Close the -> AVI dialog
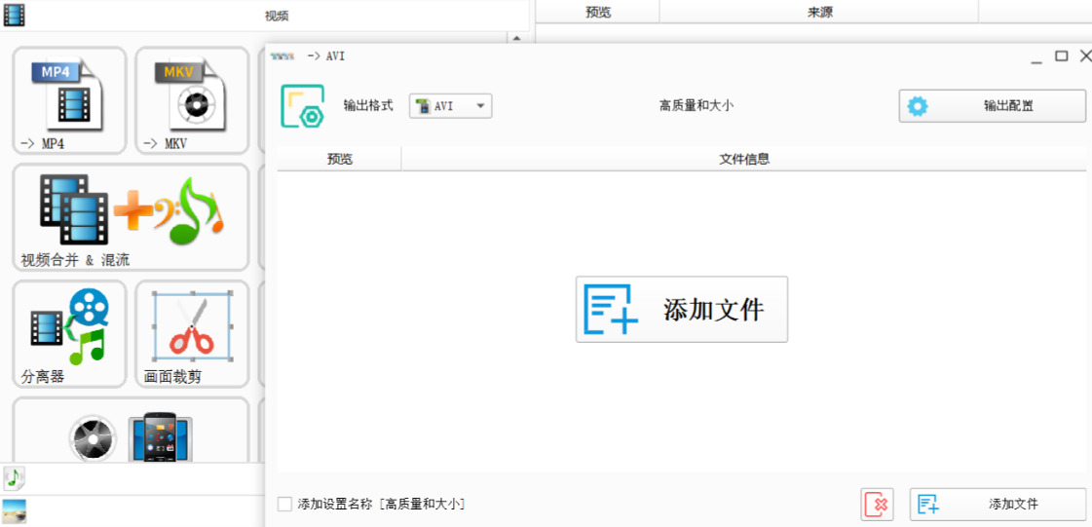Image resolution: width=1092 pixels, height=527 pixels. (x=1085, y=56)
